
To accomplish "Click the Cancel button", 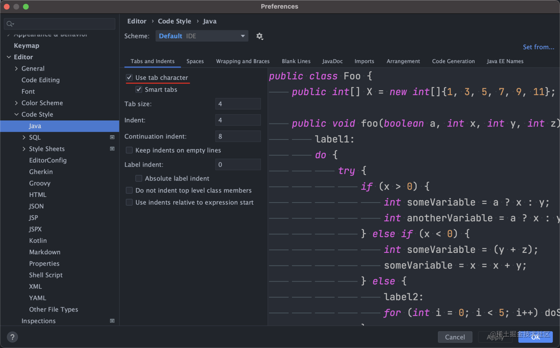I will (455, 337).
